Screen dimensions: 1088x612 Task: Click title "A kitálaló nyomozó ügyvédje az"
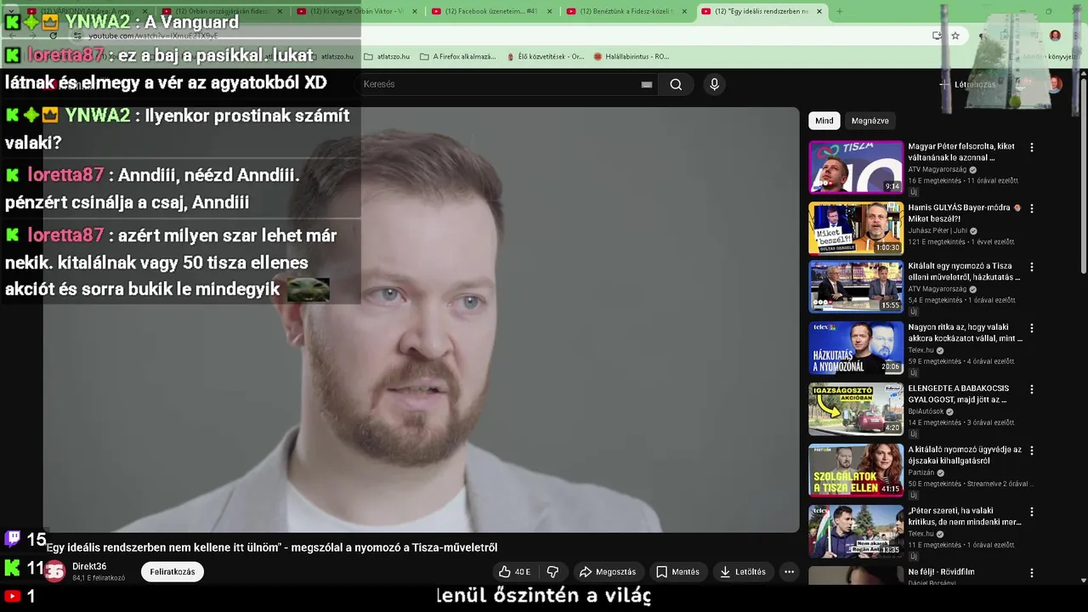click(x=965, y=455)
